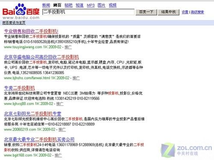214x160 pixels.
Task: Click the Baidu paw logo
Action: (x=21, y=11)
